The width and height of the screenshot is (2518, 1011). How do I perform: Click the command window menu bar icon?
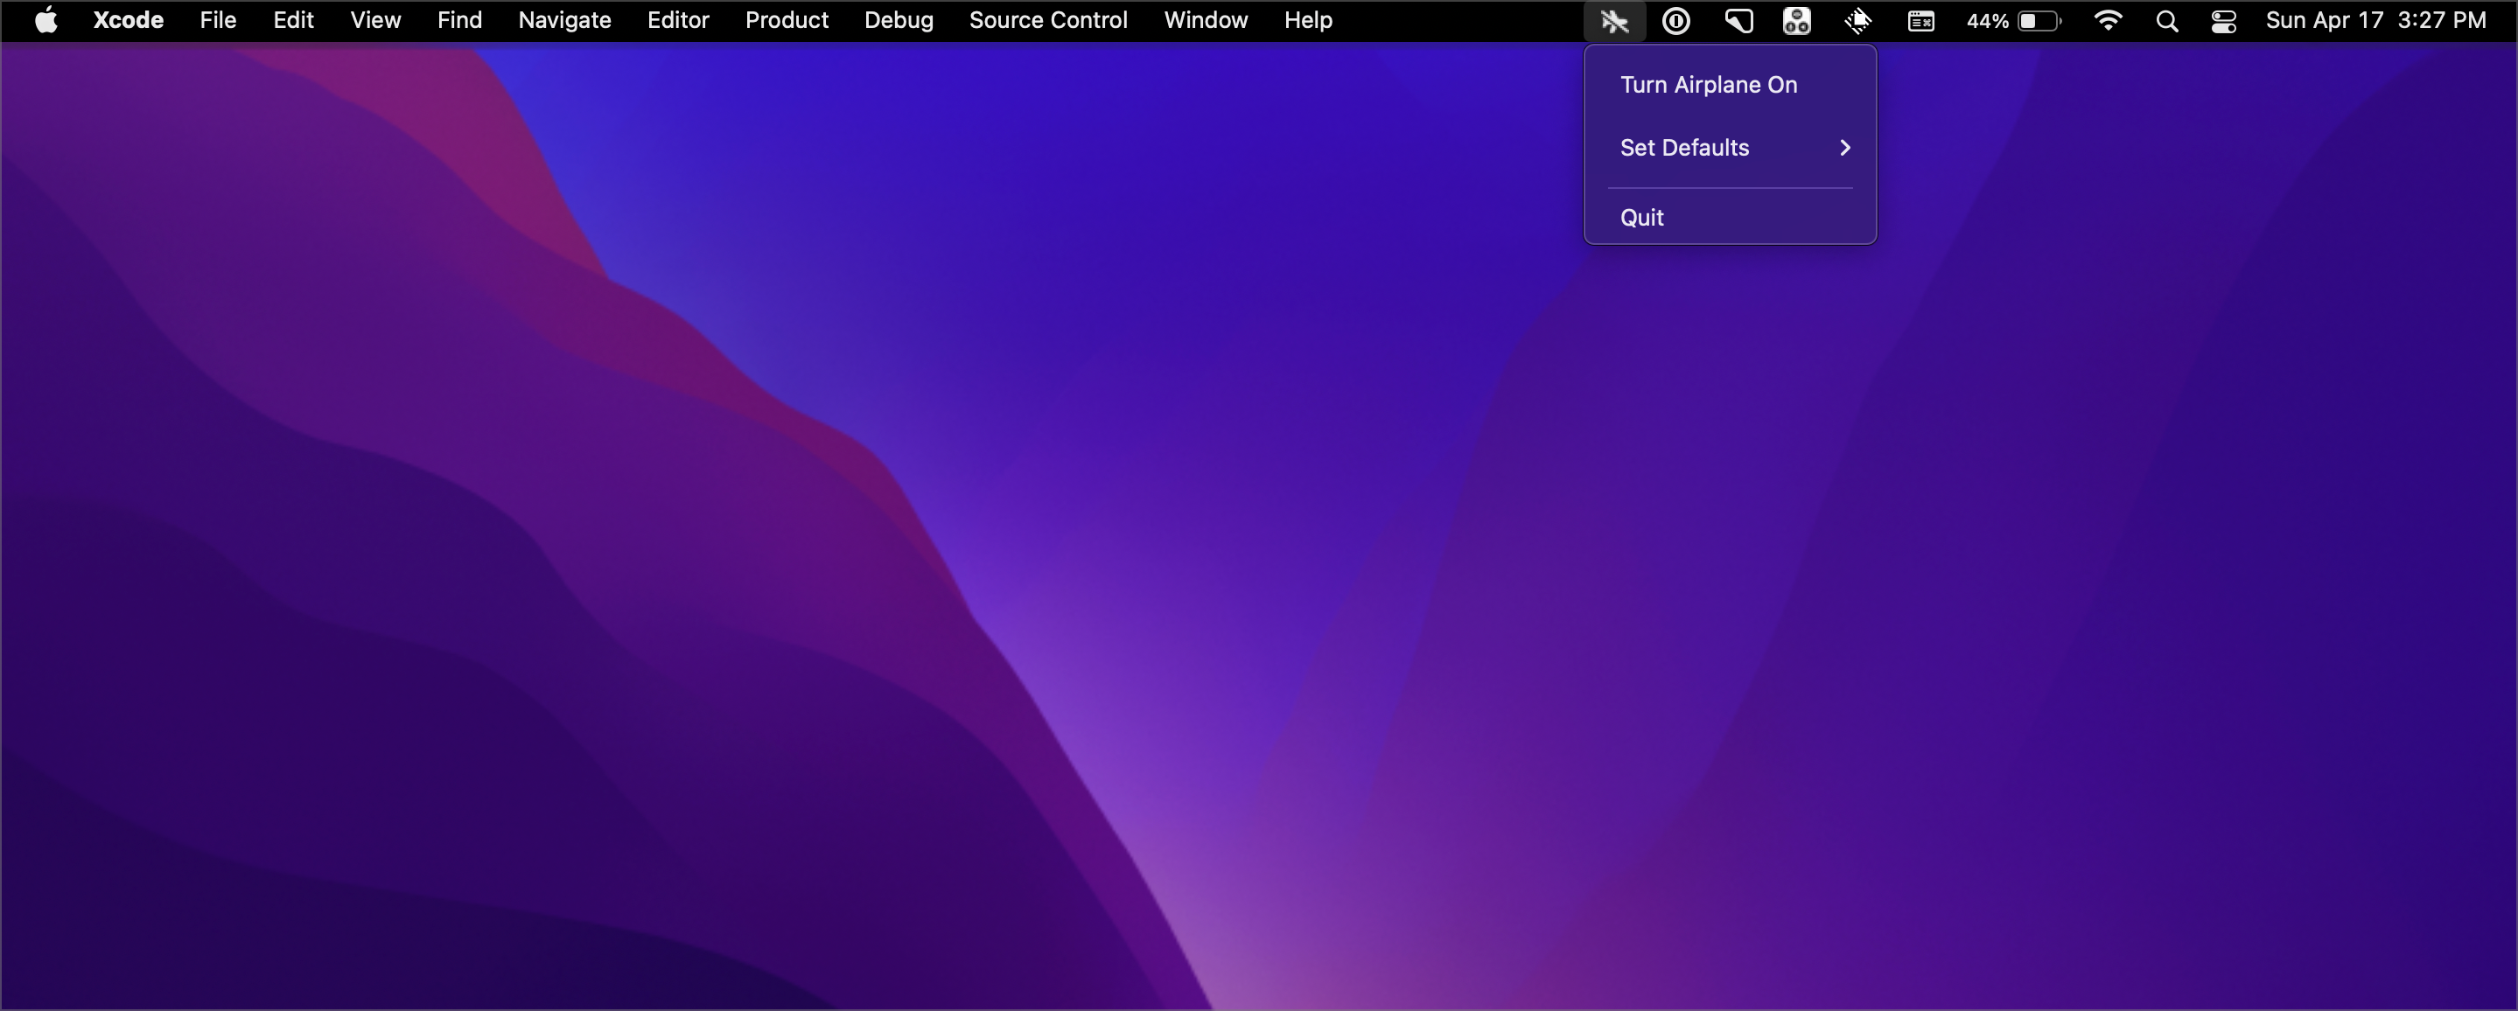[x=1920, y=20]
